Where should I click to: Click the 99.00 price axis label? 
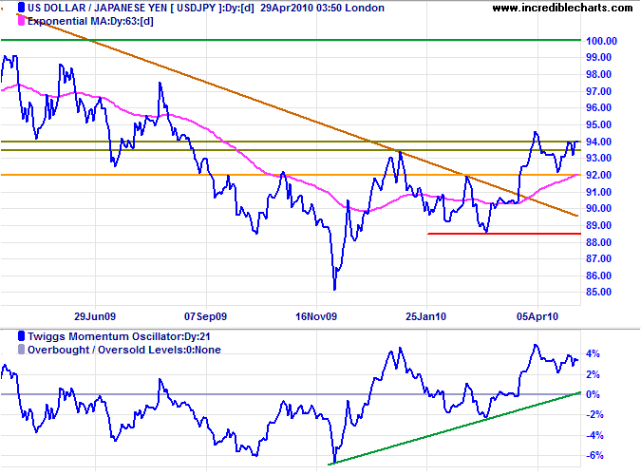(599, 58)
